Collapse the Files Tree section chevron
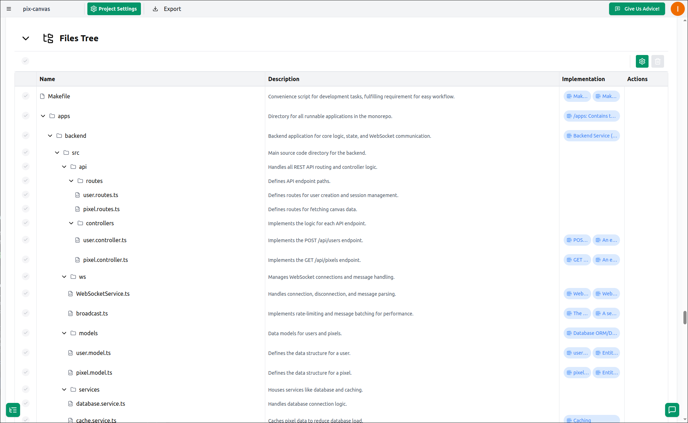The image size is (688, 423). [25, 38]
